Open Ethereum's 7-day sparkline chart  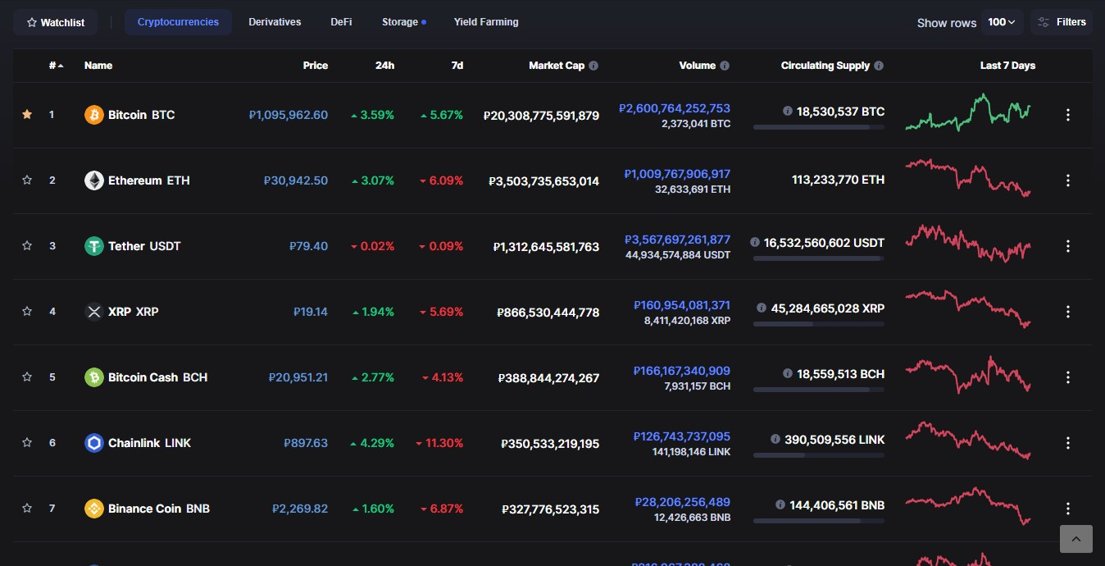[x=968, y=177]
